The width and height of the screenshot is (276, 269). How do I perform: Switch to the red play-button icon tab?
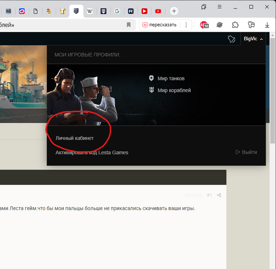(x=144, y=11)
